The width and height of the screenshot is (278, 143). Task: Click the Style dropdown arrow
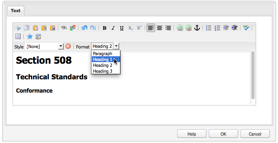click(61, 46)
